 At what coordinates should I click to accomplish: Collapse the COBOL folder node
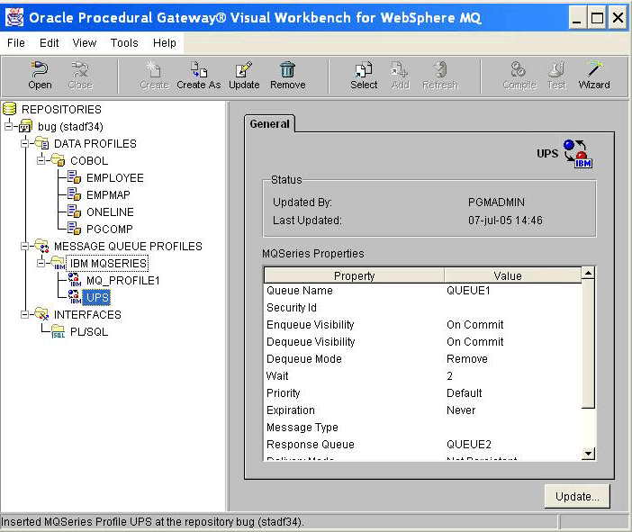[41, 161]
